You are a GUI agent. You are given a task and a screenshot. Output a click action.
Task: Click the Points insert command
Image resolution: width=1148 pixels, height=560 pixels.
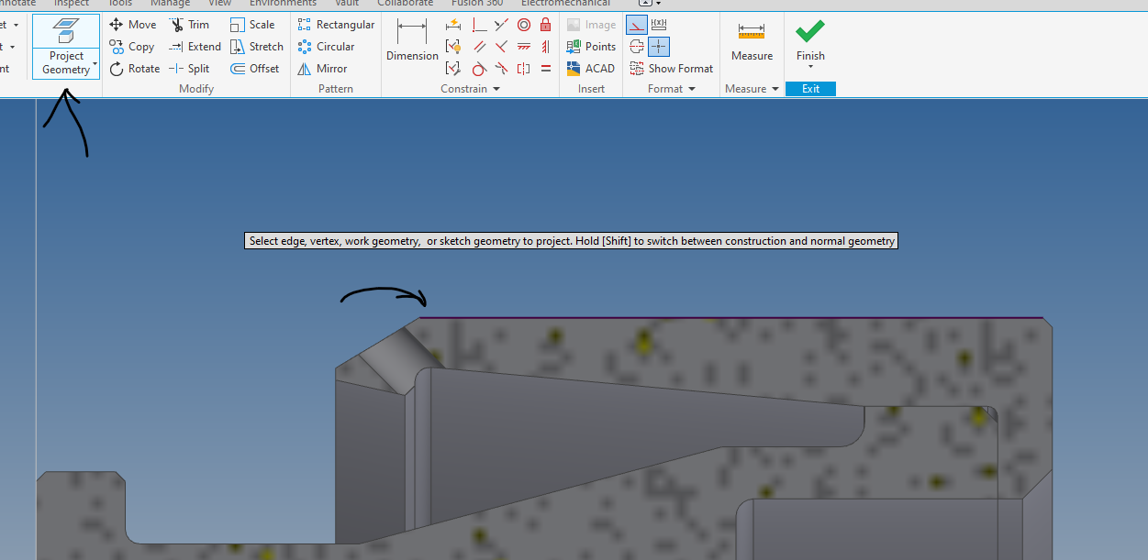[x=591, y=47]
